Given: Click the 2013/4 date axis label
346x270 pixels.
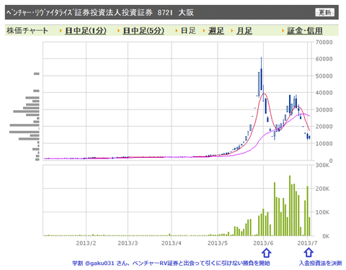Looking at the screenshot, I should pyautogui.click(x=172, y=243).
